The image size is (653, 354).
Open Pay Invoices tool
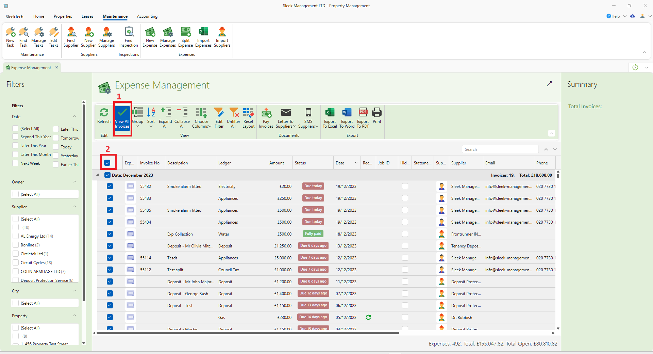[x=266, y=113]
